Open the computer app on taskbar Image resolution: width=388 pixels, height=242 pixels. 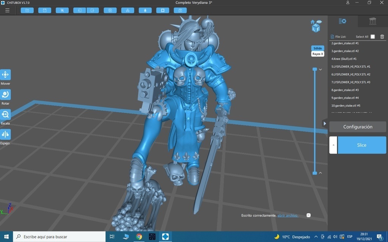(126, 237)
